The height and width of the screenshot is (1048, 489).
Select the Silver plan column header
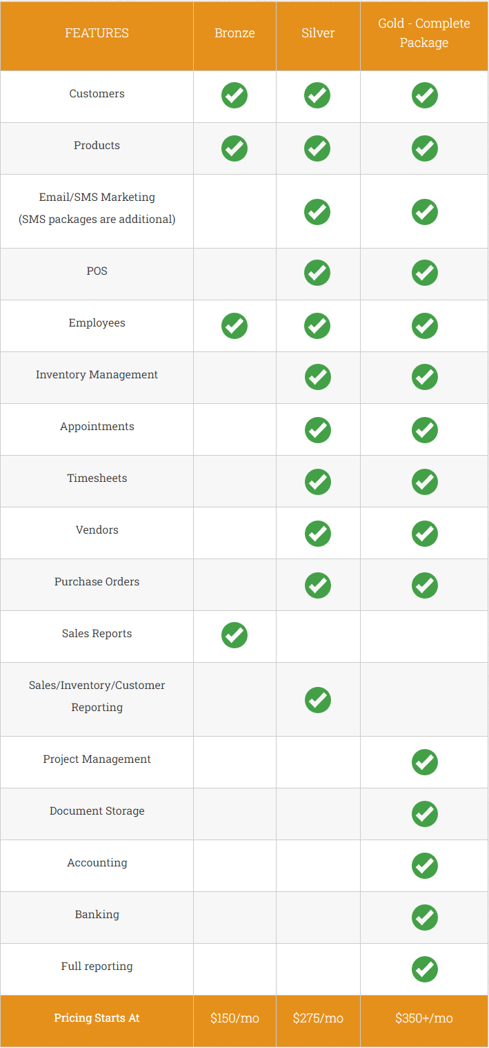click(x=317, y=33)
